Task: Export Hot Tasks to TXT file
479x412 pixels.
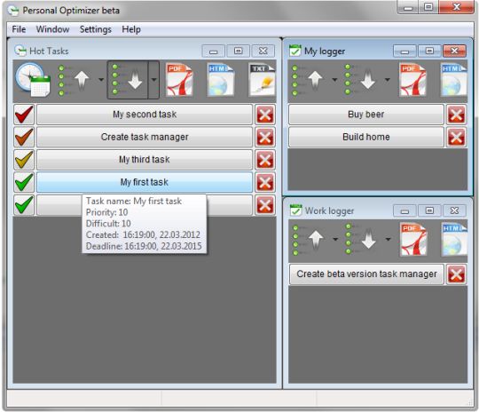Action: click(x=262, y=80)
